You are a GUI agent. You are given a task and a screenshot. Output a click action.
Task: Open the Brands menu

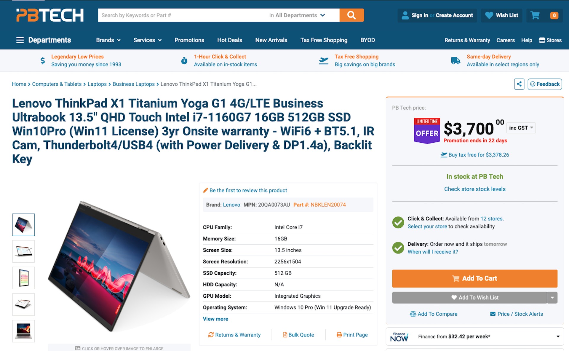tap(108, 40)
